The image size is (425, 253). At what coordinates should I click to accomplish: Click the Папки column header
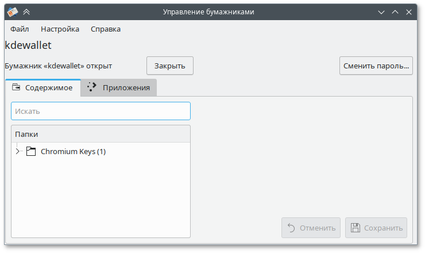point(101,134)
